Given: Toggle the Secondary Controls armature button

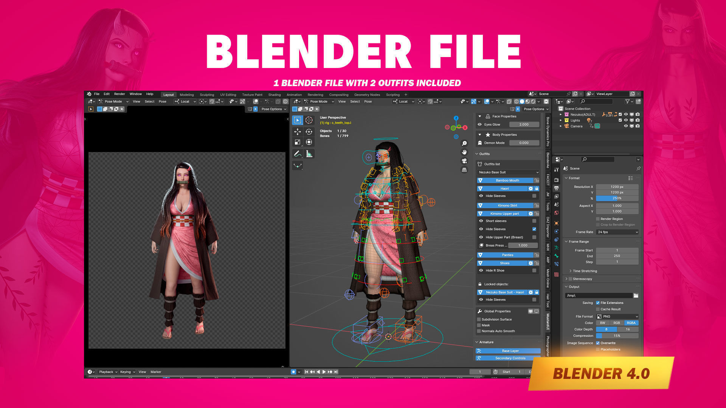Looking at the screenshot, I should point(508,358).
